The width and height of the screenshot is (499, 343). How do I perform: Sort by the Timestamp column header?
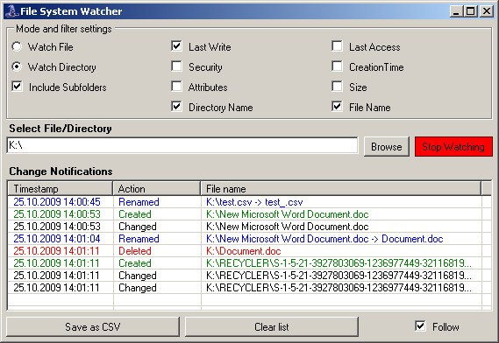click(61, 189)
